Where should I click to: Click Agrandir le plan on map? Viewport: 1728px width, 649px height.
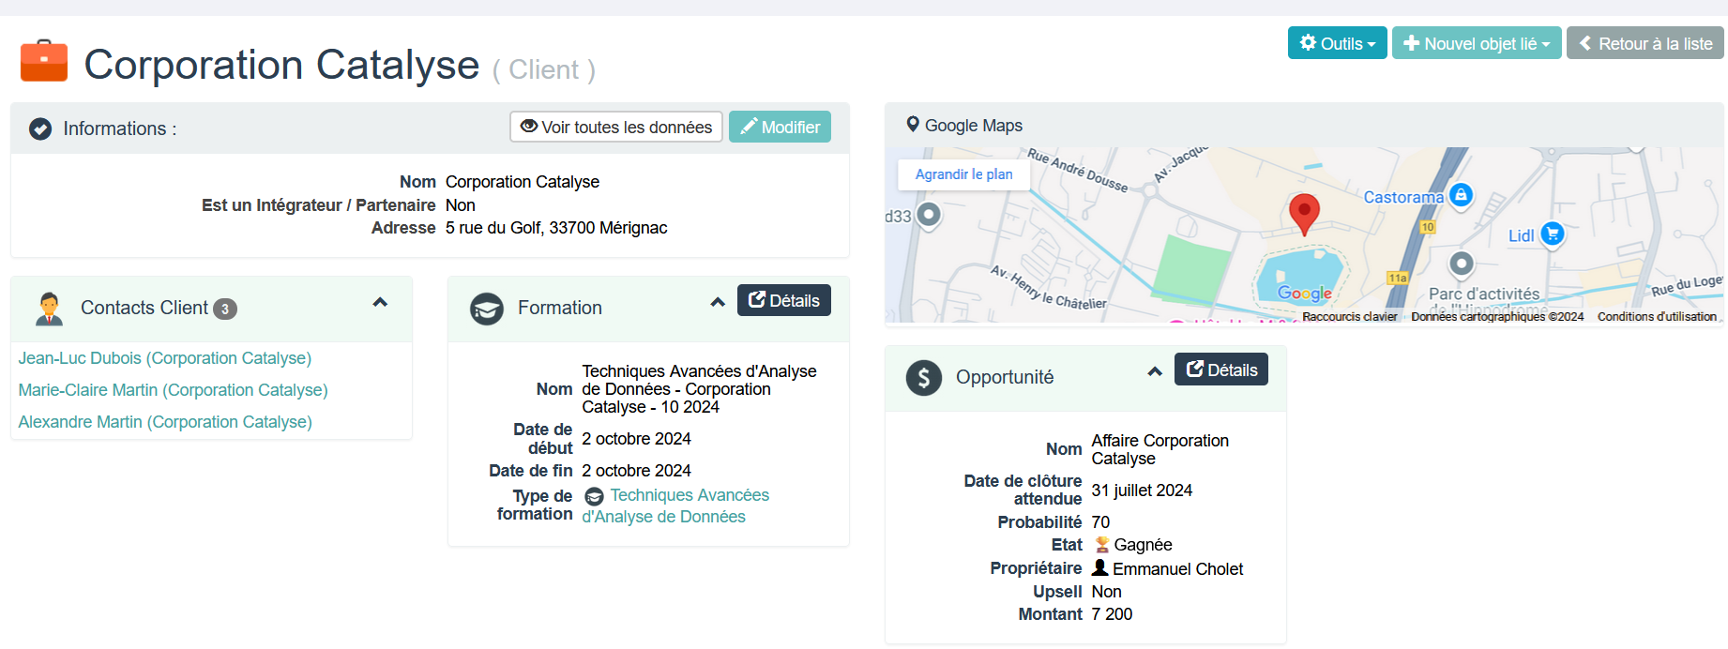click(x=963, y=174)
